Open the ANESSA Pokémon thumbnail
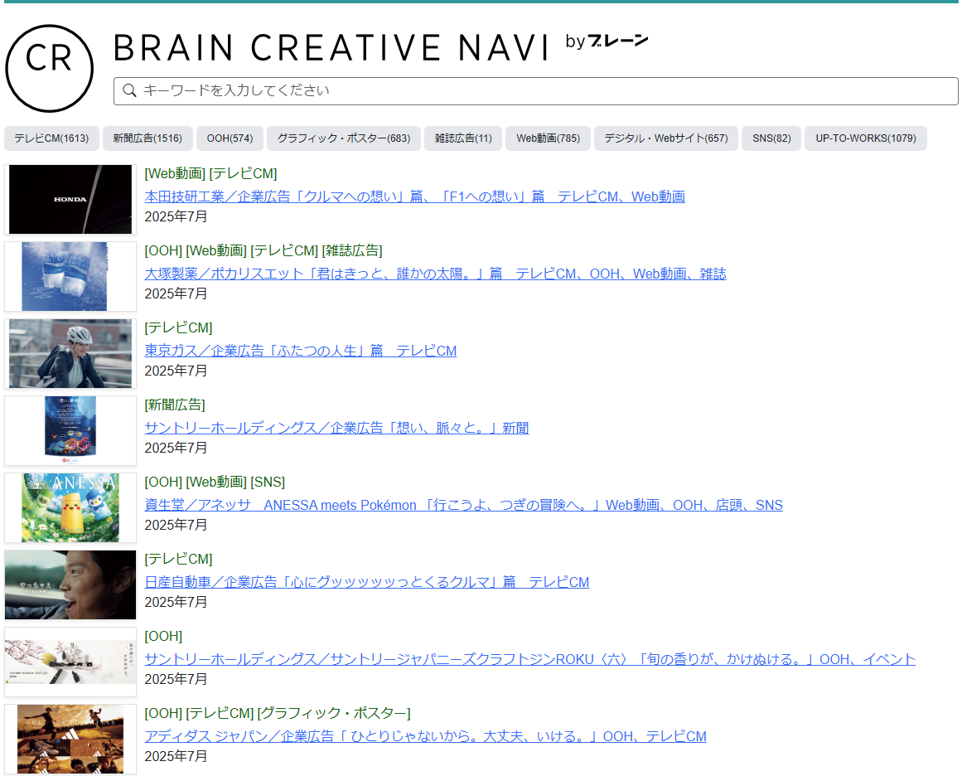This screenshot has height=776, width=962. [70, 507]
